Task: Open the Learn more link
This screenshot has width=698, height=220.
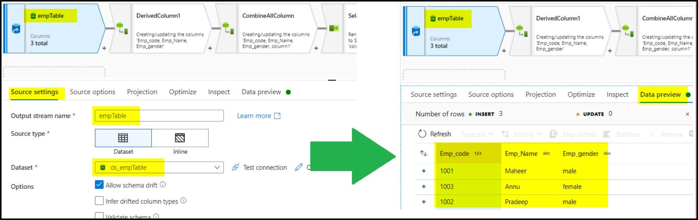Action: click(254, 116)
